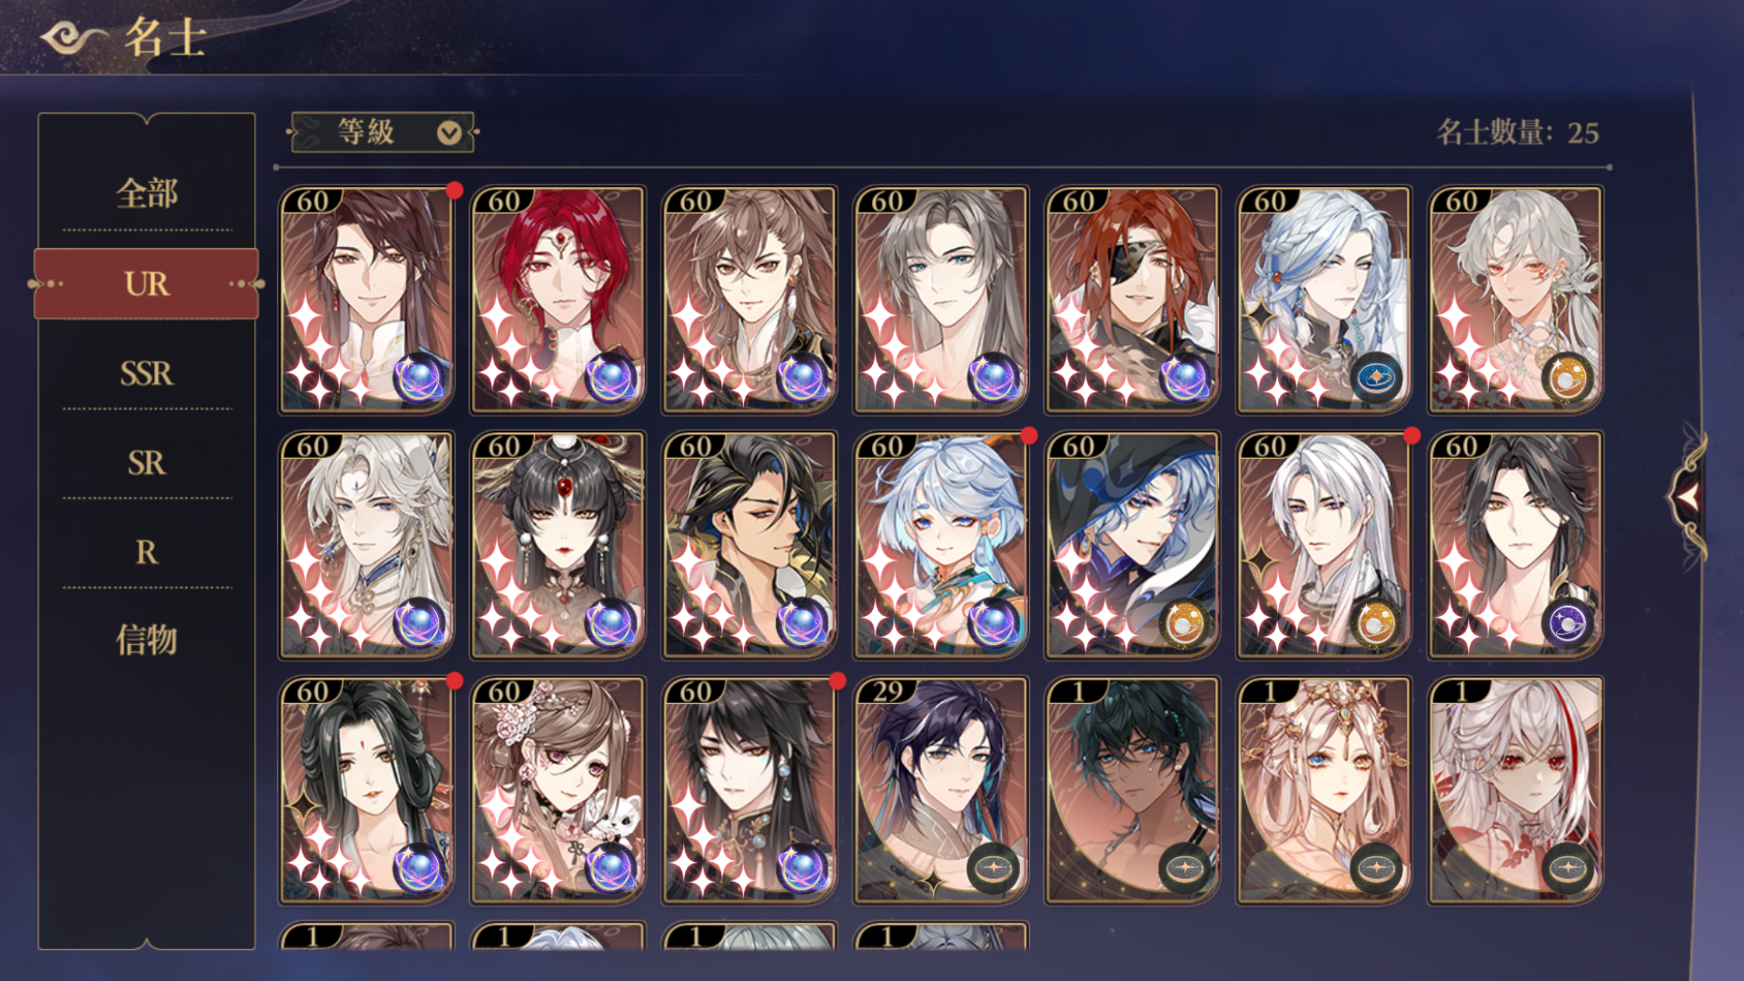Select the currently active UR tab

tap(146, 283)
